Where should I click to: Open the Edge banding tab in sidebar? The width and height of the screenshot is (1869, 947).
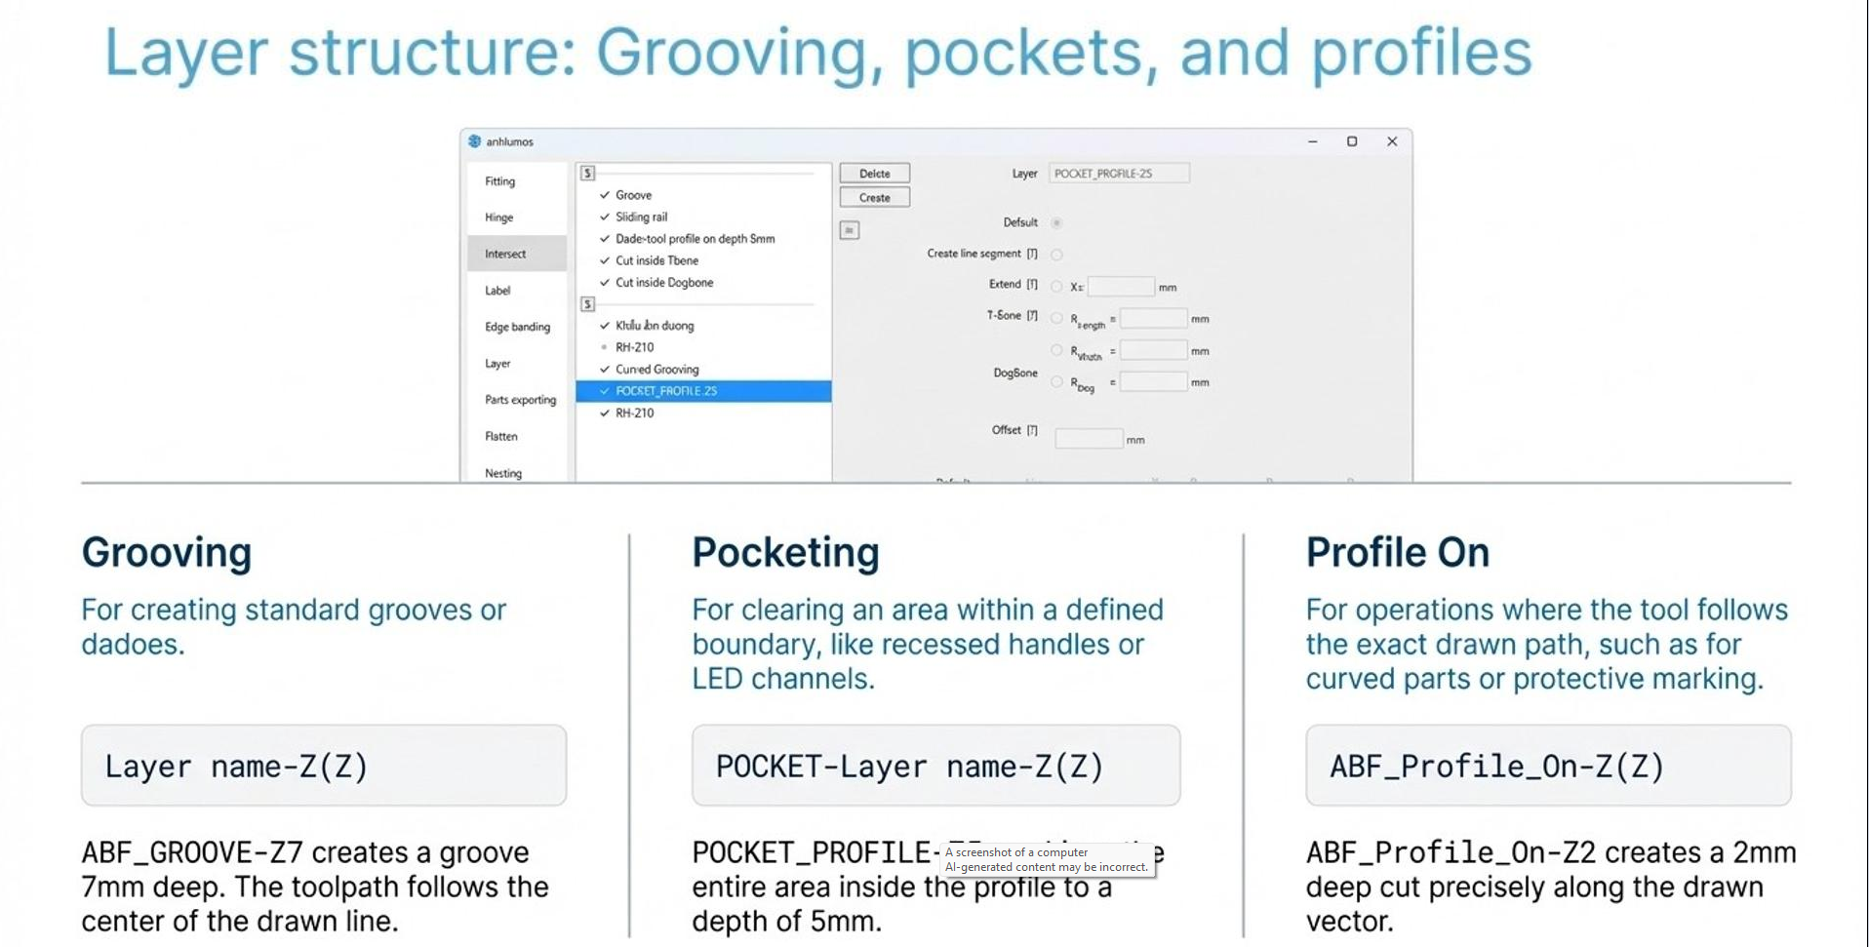point(517,327)
